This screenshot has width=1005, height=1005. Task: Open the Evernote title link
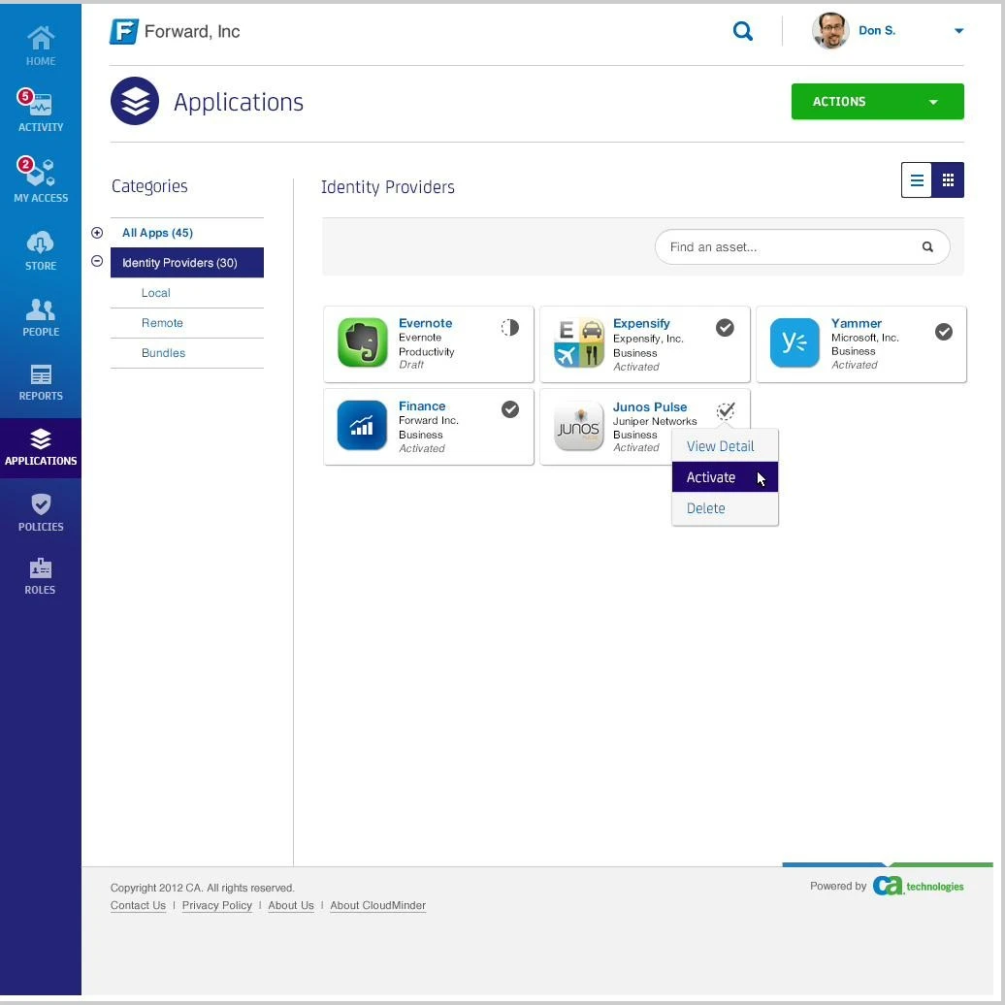(x=426, y=323)
